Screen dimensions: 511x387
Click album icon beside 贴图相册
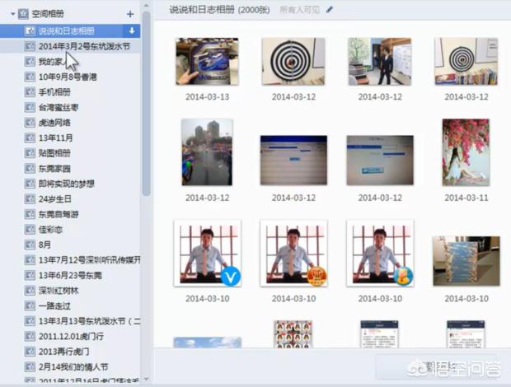pyautogui.click(x=30, y=153)
